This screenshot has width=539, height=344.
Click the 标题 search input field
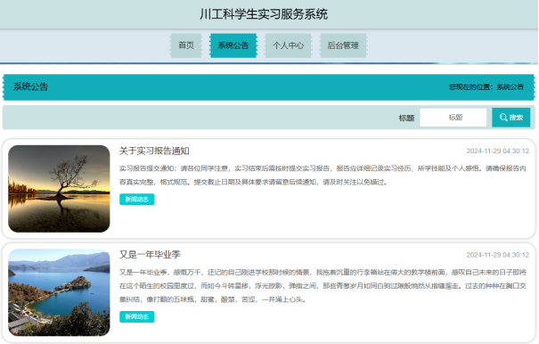(453, 118)
